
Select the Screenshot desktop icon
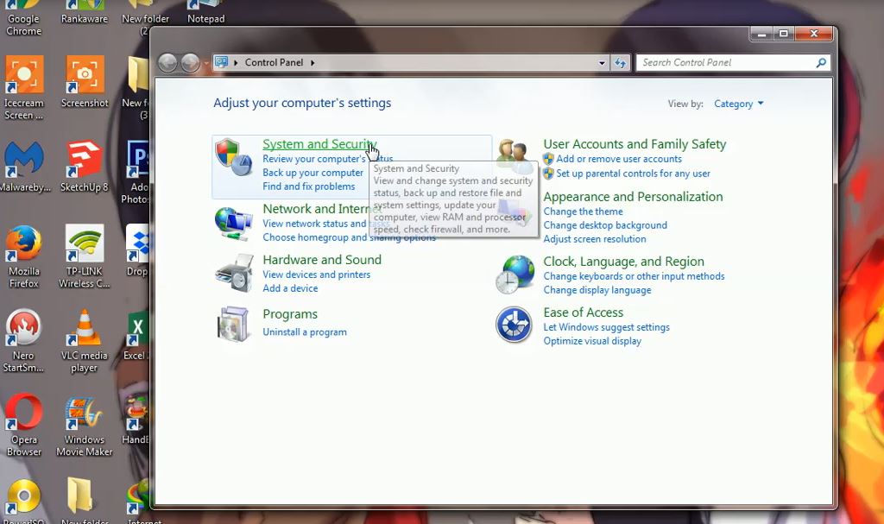(x=85, y=82)
